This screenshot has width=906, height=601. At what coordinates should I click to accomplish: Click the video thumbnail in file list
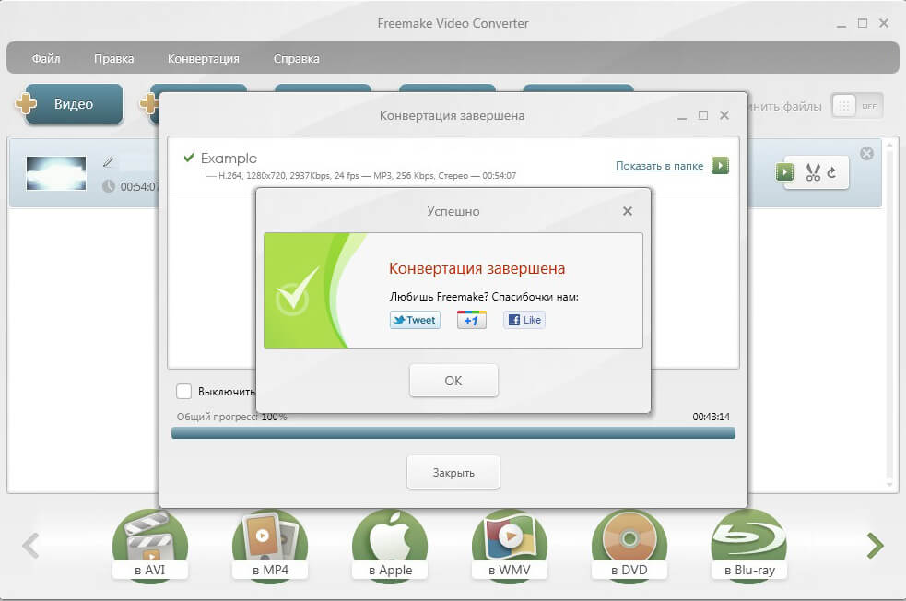pyautogui.click(x=56, y=173)
